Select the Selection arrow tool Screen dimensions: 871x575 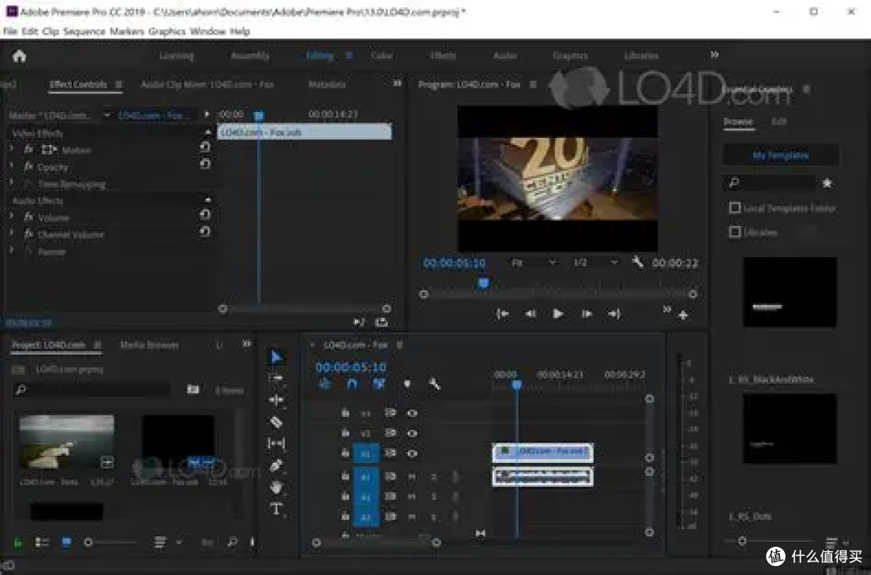pyautogui.click(x=276, y=356)
